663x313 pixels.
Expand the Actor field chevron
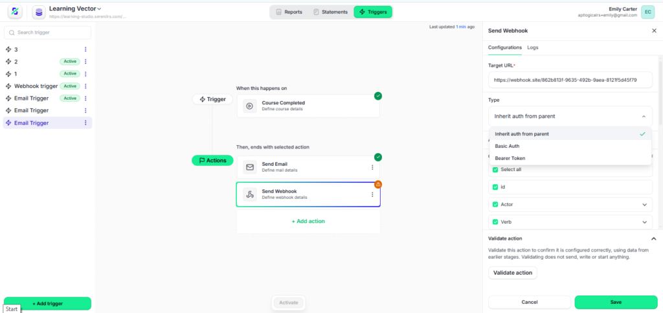pos(644,205)
